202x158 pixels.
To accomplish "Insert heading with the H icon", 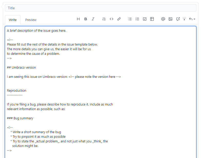I will click(78, 19).
